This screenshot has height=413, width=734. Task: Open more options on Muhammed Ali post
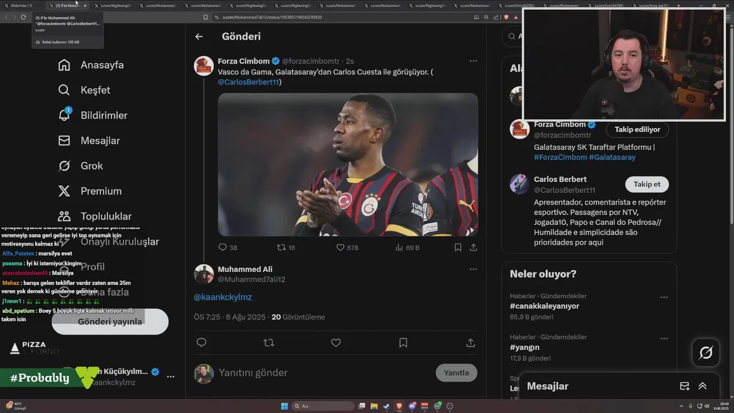(473, 269)
